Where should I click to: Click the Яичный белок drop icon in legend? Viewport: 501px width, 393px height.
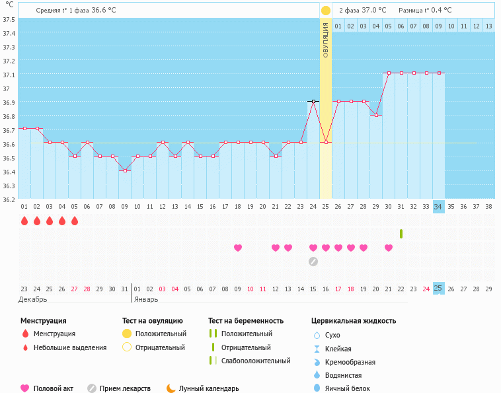pyautogui.click(x=317, y=388)
